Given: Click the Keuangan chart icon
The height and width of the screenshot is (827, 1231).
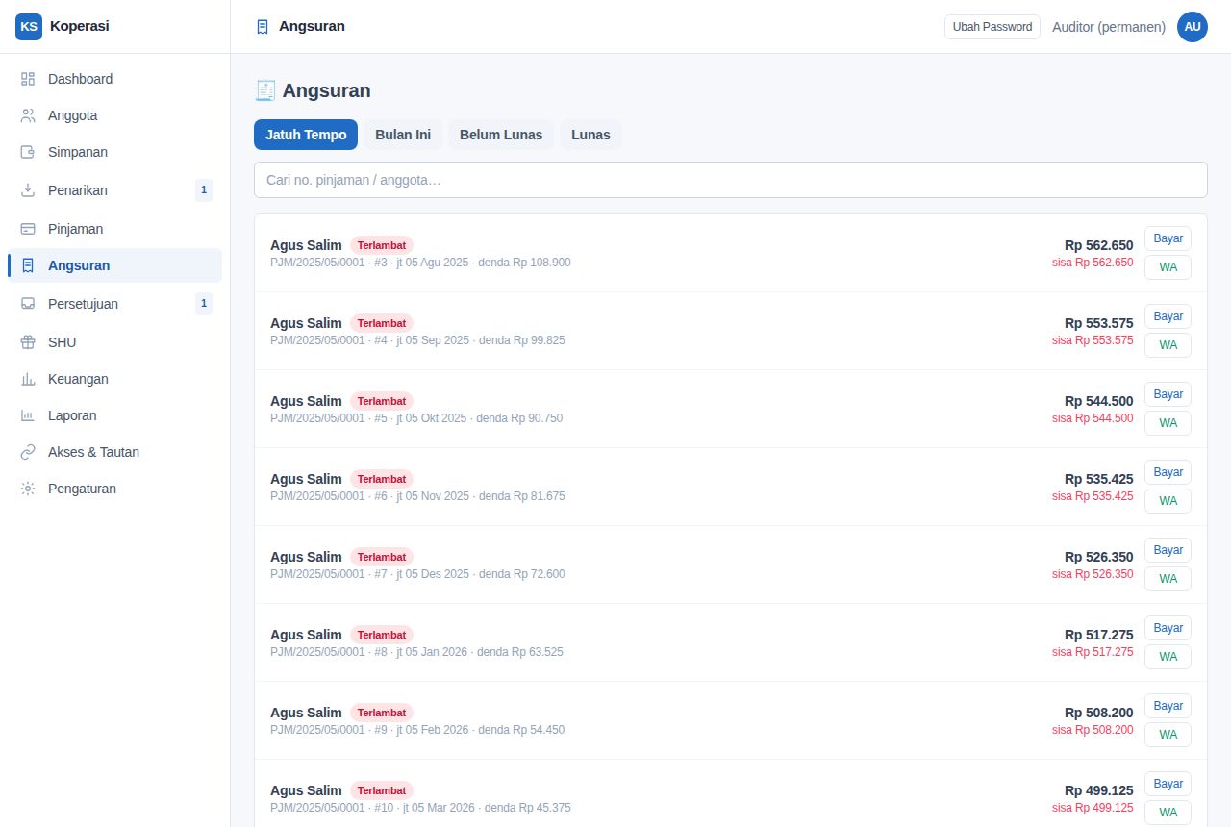Looking at the screenshot, I should pos(28,379).
